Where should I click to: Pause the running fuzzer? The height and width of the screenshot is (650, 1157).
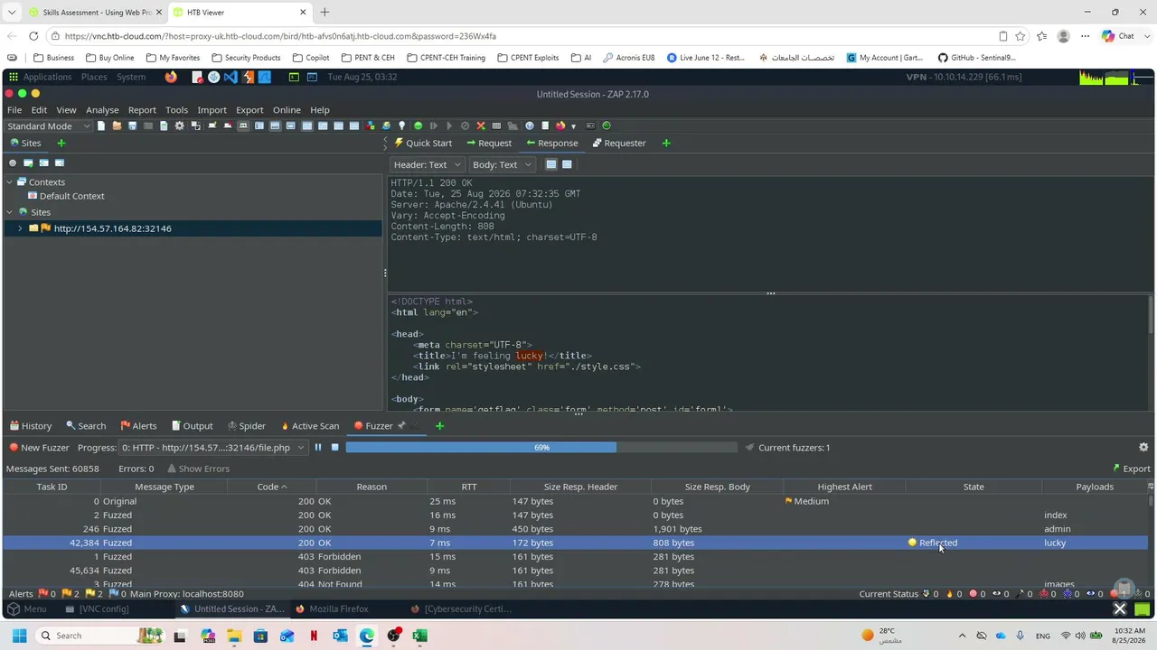pyautogui.click(x=318, y=448)
